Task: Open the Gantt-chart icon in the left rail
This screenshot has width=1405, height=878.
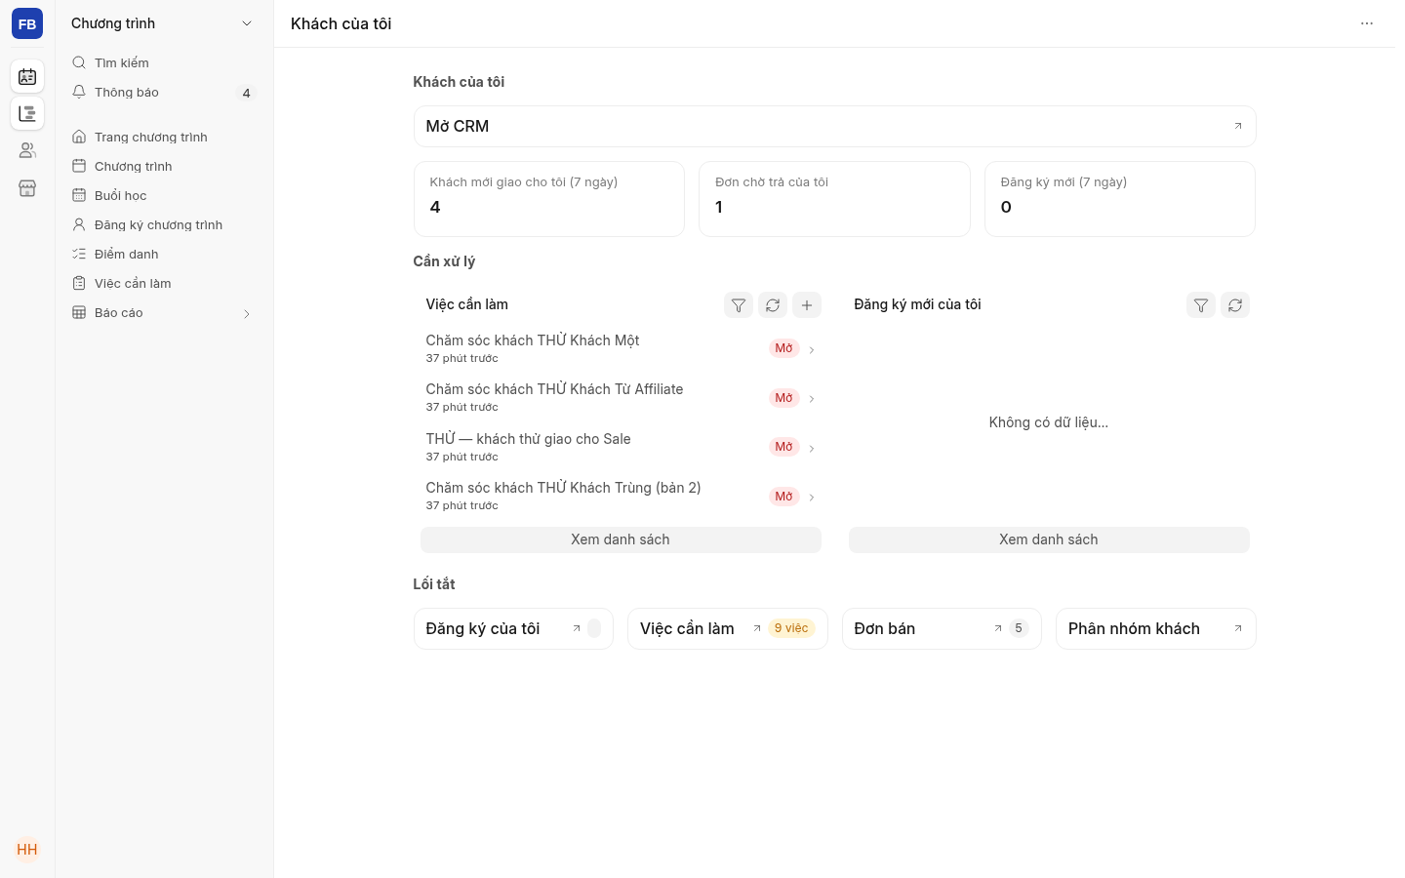Action: pos(27,113)
